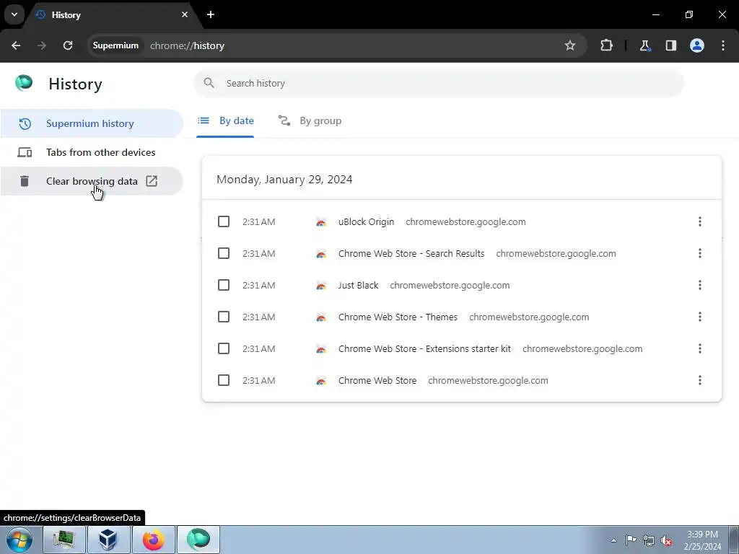Click the muted volume tray icon
739x554 pixels.
pos(666,540)
